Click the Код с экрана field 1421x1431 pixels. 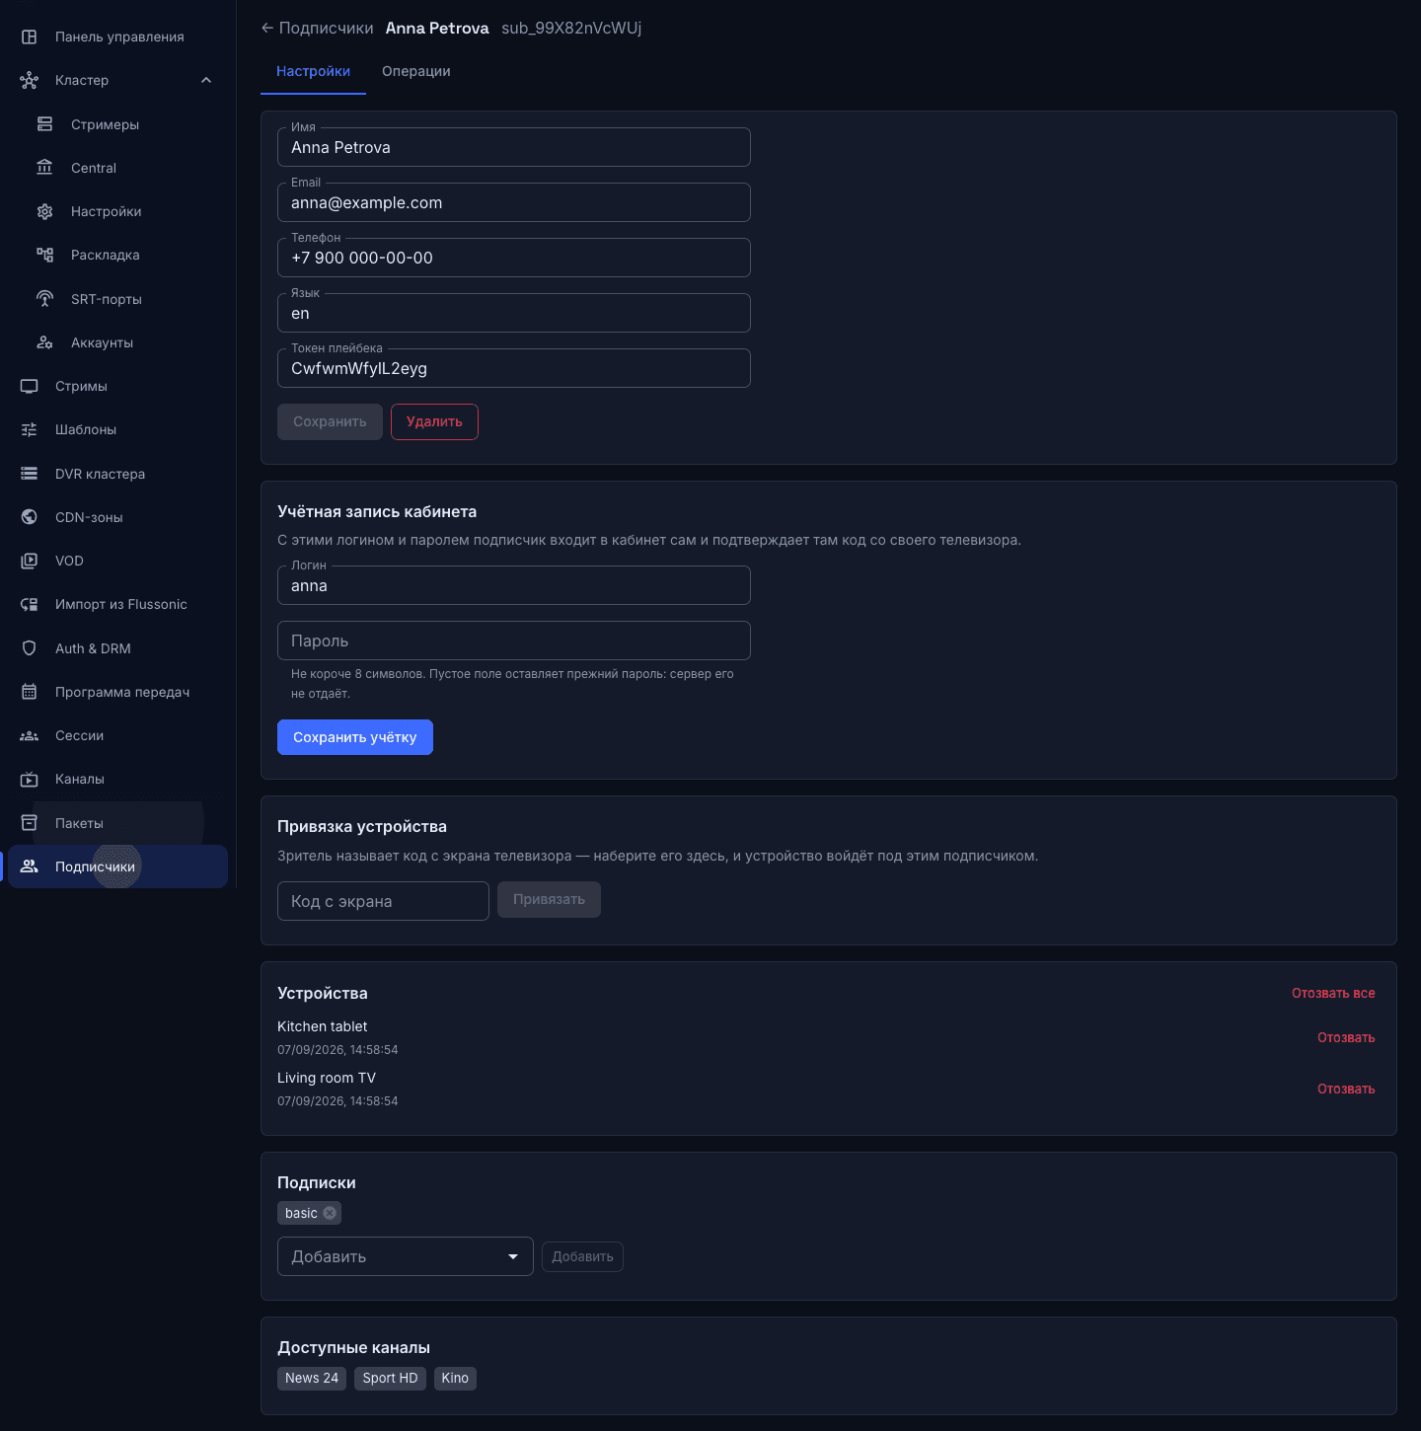pos(383,901)
